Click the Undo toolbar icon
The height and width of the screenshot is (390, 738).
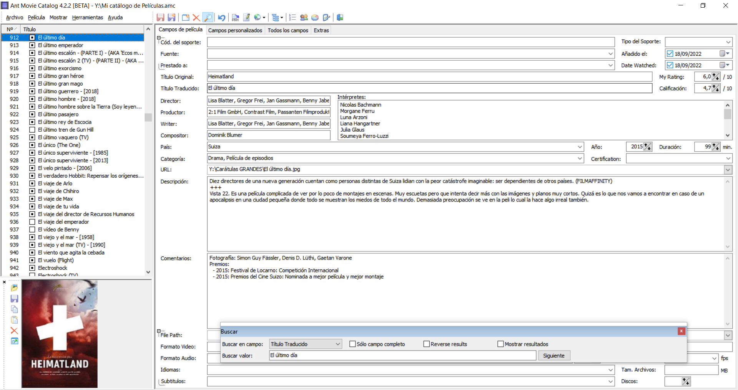221,18
